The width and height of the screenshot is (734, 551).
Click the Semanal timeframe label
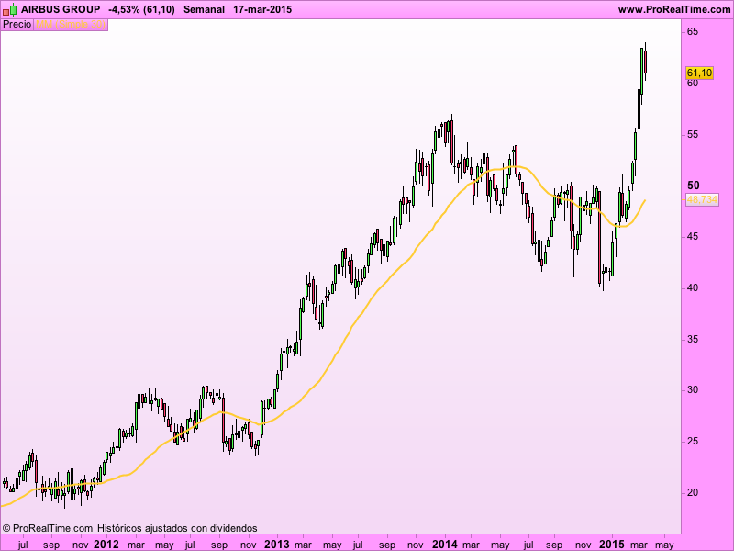coord(204,9)
